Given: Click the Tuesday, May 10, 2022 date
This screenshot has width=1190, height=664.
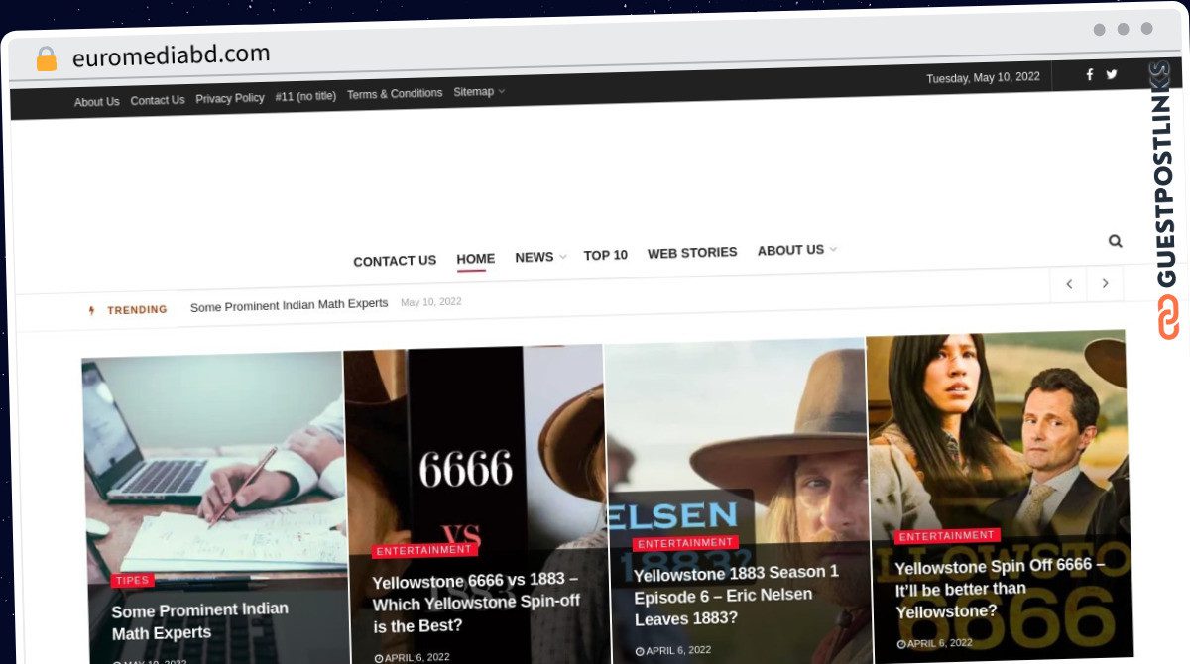Looking at the screenshot, I should point(983,77).
